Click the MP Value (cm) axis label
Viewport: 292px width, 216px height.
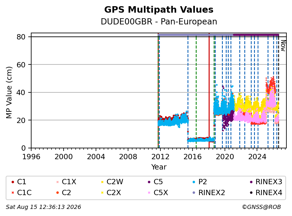[x=9, y=92]
